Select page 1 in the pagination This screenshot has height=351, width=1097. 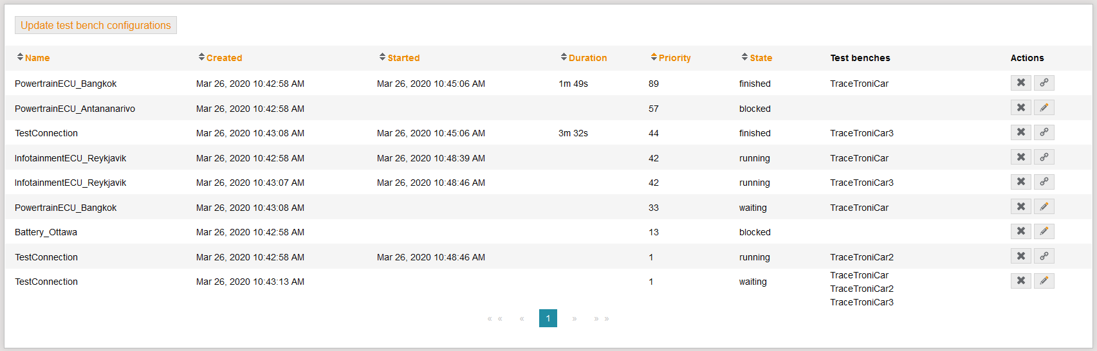[548, 318]
